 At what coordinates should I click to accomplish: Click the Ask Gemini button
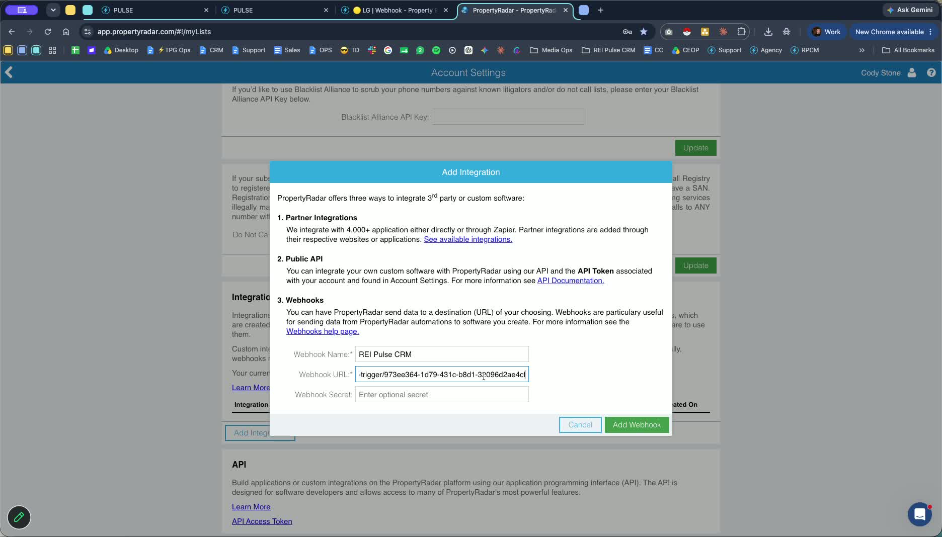tap(910, 10)
